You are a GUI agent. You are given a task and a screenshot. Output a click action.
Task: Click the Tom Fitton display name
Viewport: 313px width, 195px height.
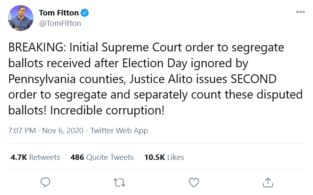click(59, 13)
